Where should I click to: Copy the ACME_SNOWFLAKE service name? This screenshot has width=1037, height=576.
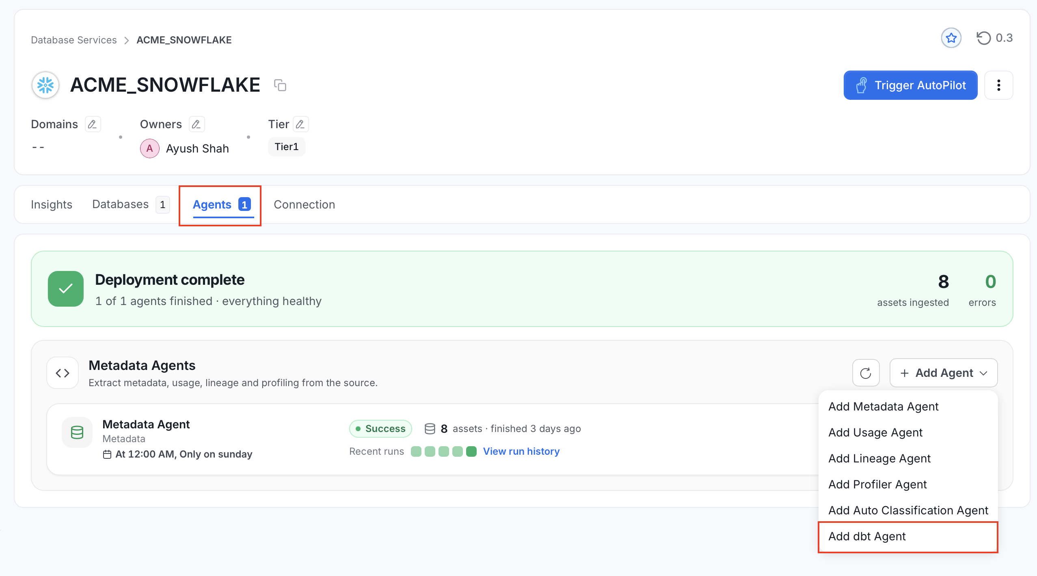click(280, 85)
